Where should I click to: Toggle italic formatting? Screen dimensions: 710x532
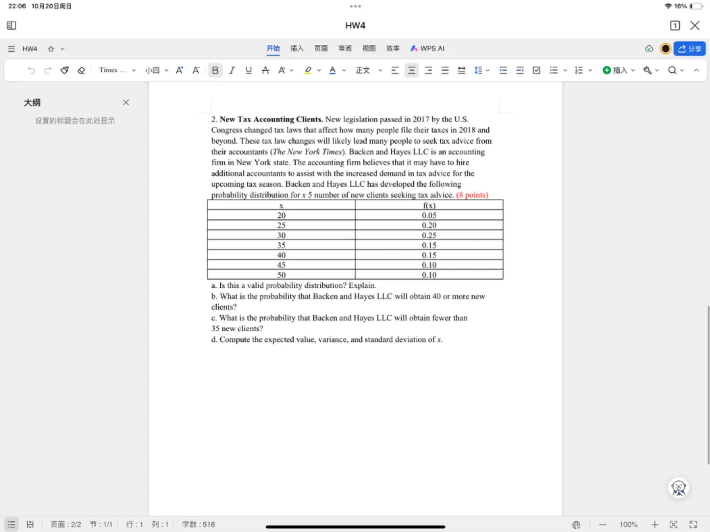(232, 70)
